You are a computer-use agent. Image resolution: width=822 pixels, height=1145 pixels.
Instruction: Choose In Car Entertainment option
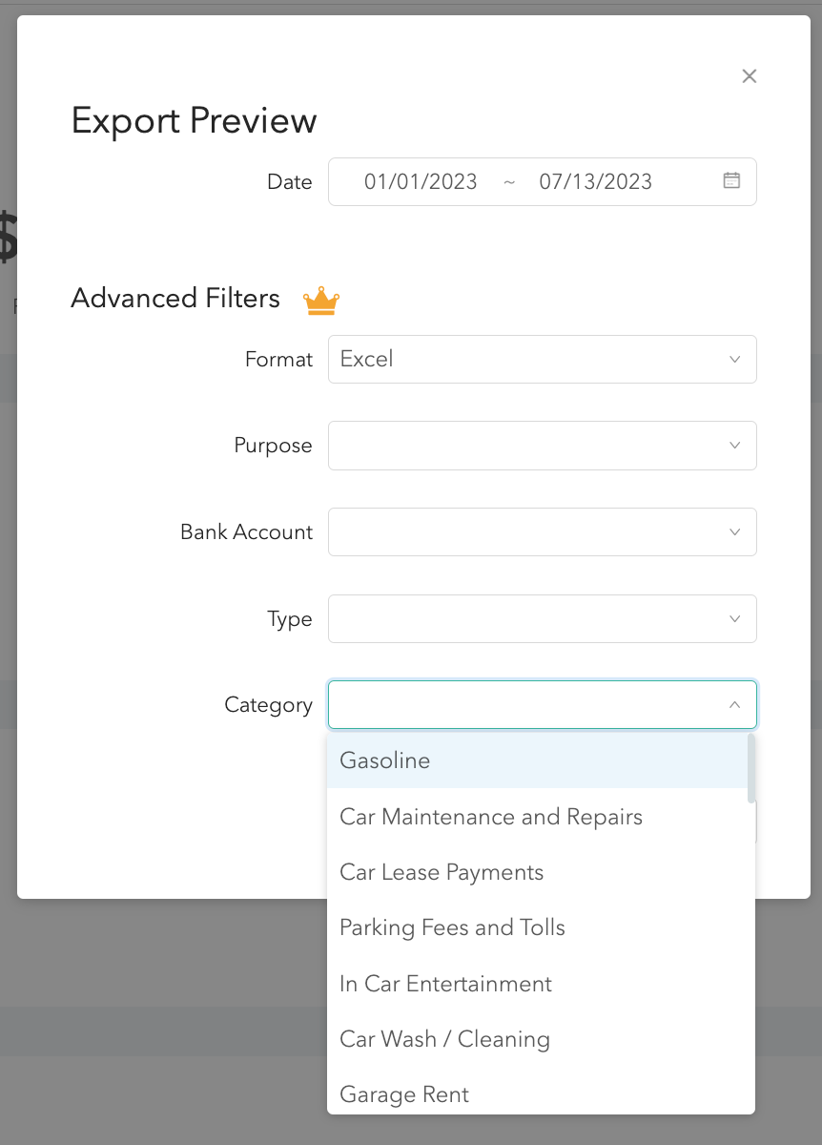pyautogui.click(x=538, y=984)
